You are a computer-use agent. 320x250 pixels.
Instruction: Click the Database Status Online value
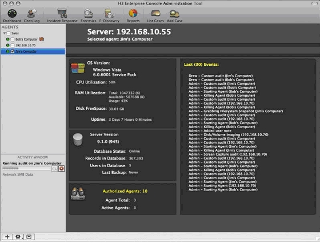click(x=134, y=152)
